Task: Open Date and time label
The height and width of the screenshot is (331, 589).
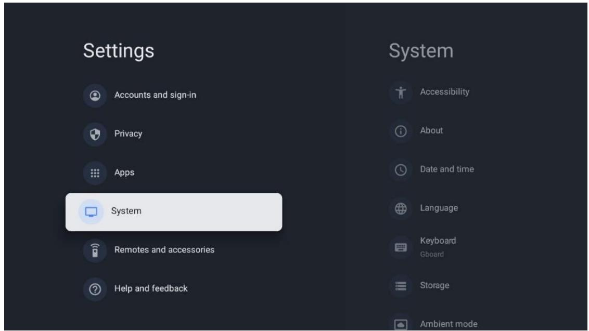Action: coord(446,169)
